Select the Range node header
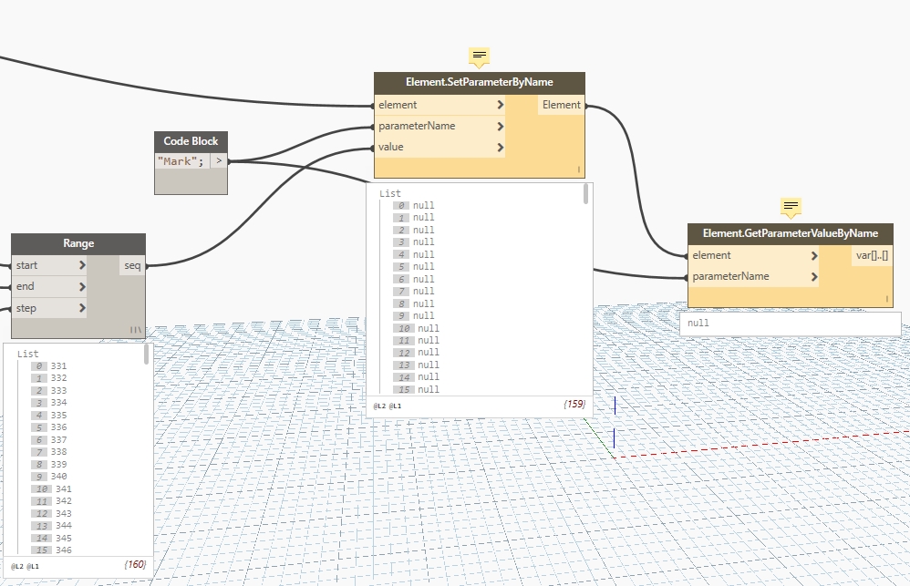The width and height of the screenshot is (910, 586). (x=78, y=243)
